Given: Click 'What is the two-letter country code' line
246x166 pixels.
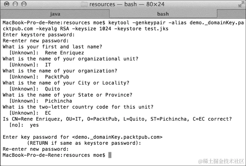Looking at the screenshot, I should [x=78, y=107].
